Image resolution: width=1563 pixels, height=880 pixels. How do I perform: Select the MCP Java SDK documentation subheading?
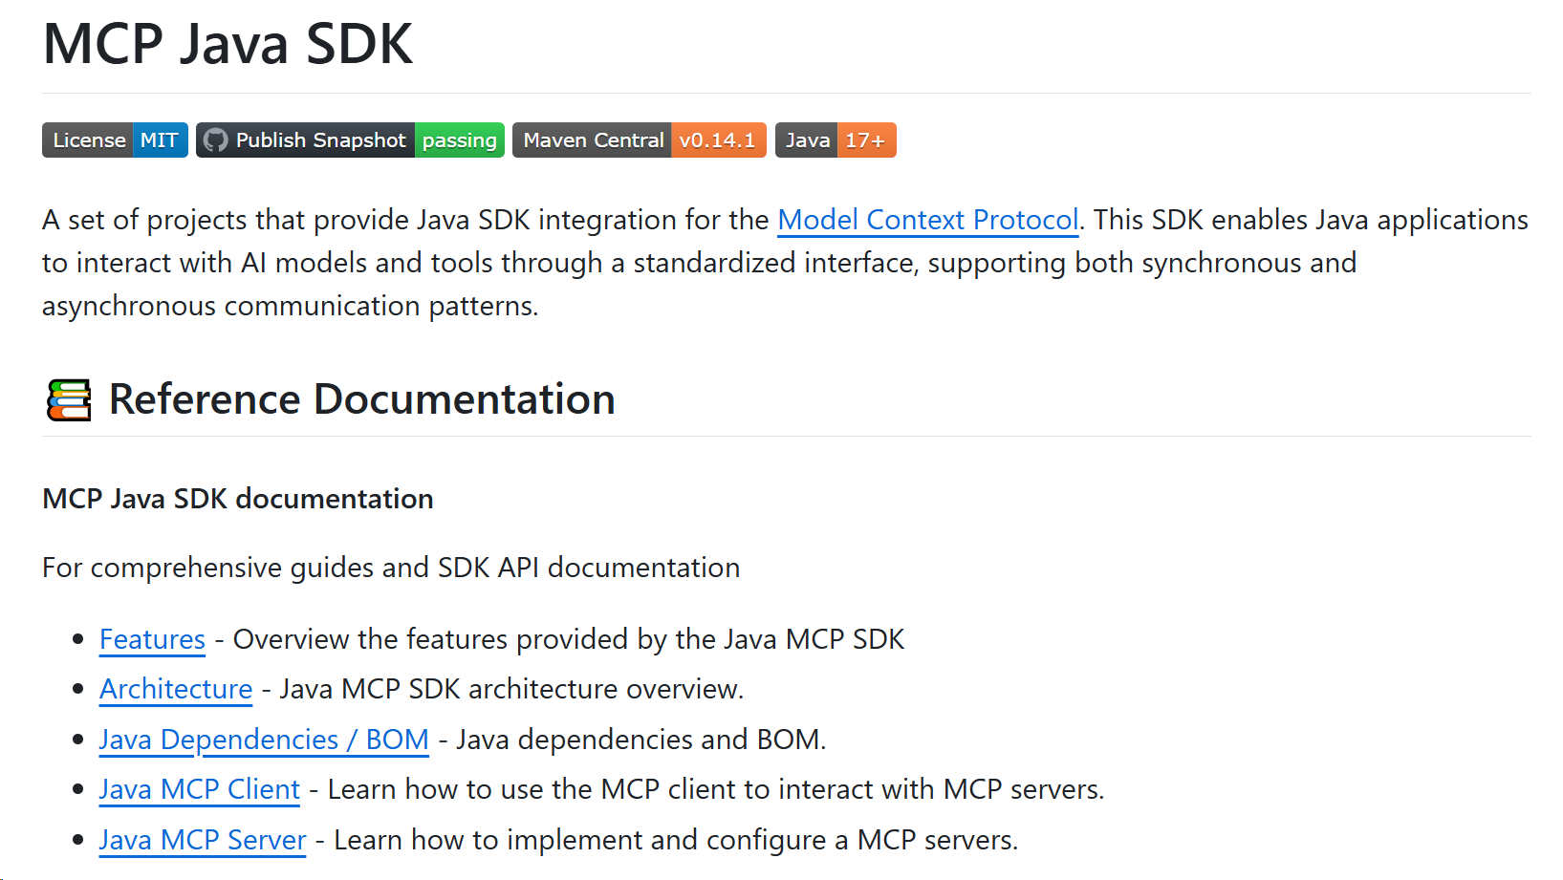pyautogui.click(x=238, y=499)
